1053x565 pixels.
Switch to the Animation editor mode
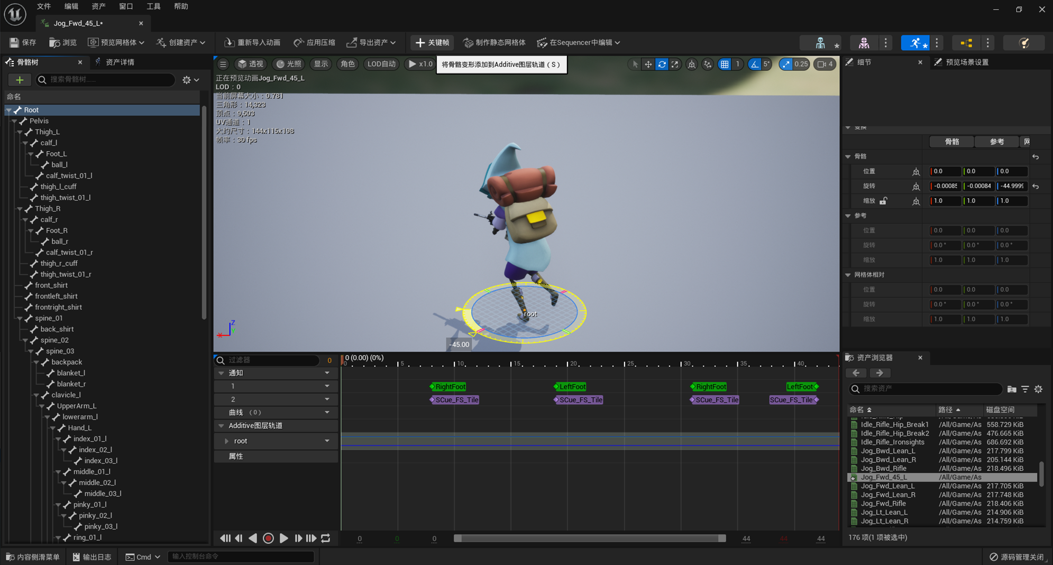(x=915, y=43)
